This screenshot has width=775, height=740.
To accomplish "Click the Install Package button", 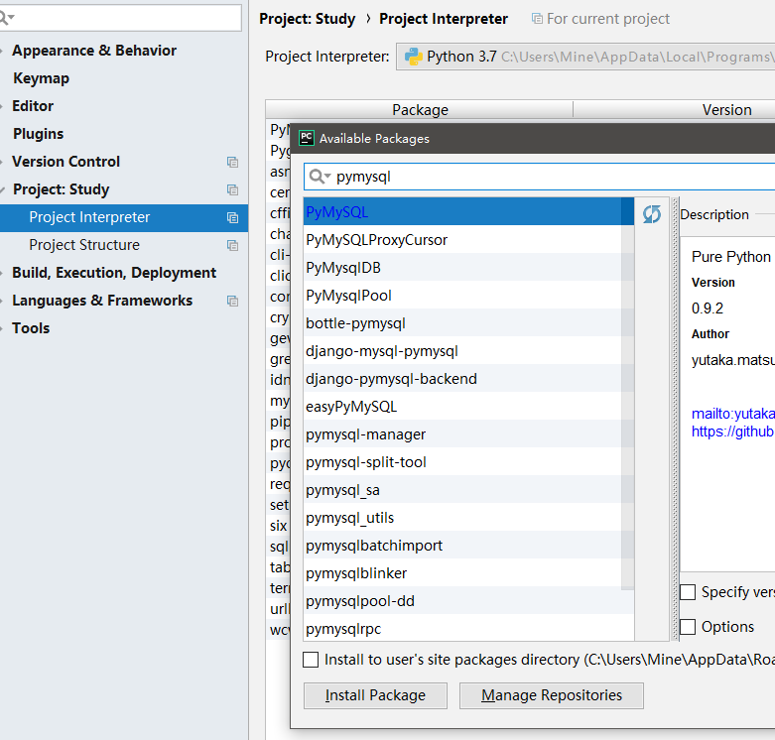I will [375, 695].
